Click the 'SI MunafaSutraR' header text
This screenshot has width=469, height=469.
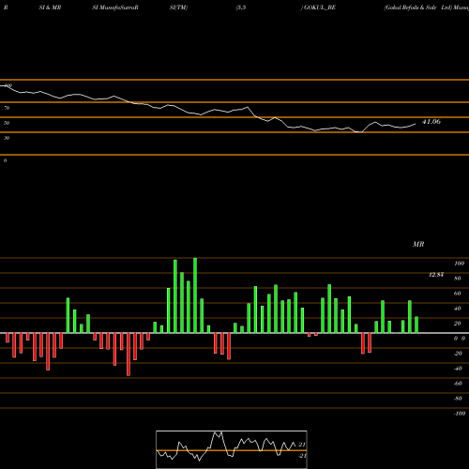(115, 8)
